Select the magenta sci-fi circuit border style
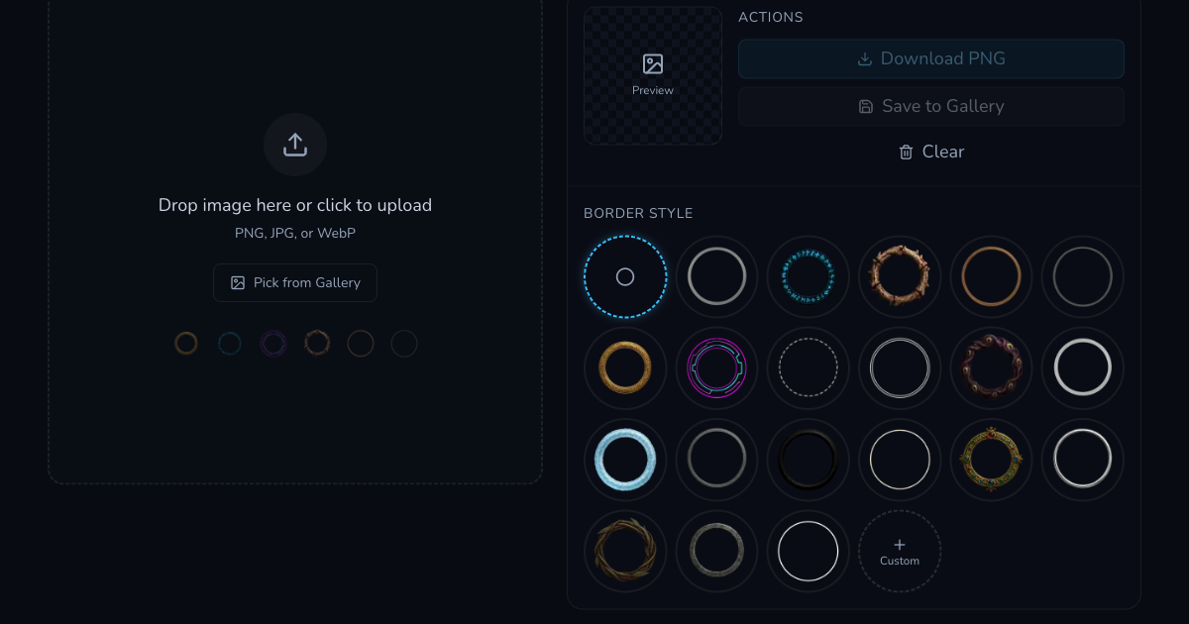The image size is (1189, 624). 716,367
